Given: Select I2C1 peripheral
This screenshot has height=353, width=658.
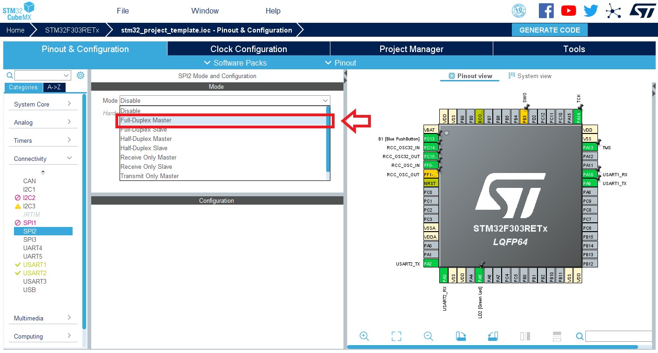Looking at the screenshot, I should pos(29,189).
